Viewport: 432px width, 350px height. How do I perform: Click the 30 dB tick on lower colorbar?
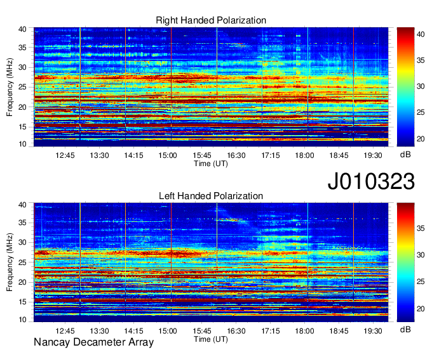click(x=421, y=255)
